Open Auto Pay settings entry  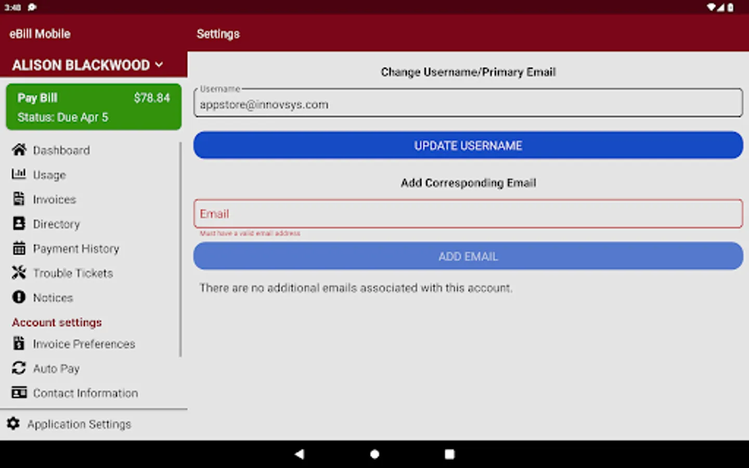click(x=56, y=369)
